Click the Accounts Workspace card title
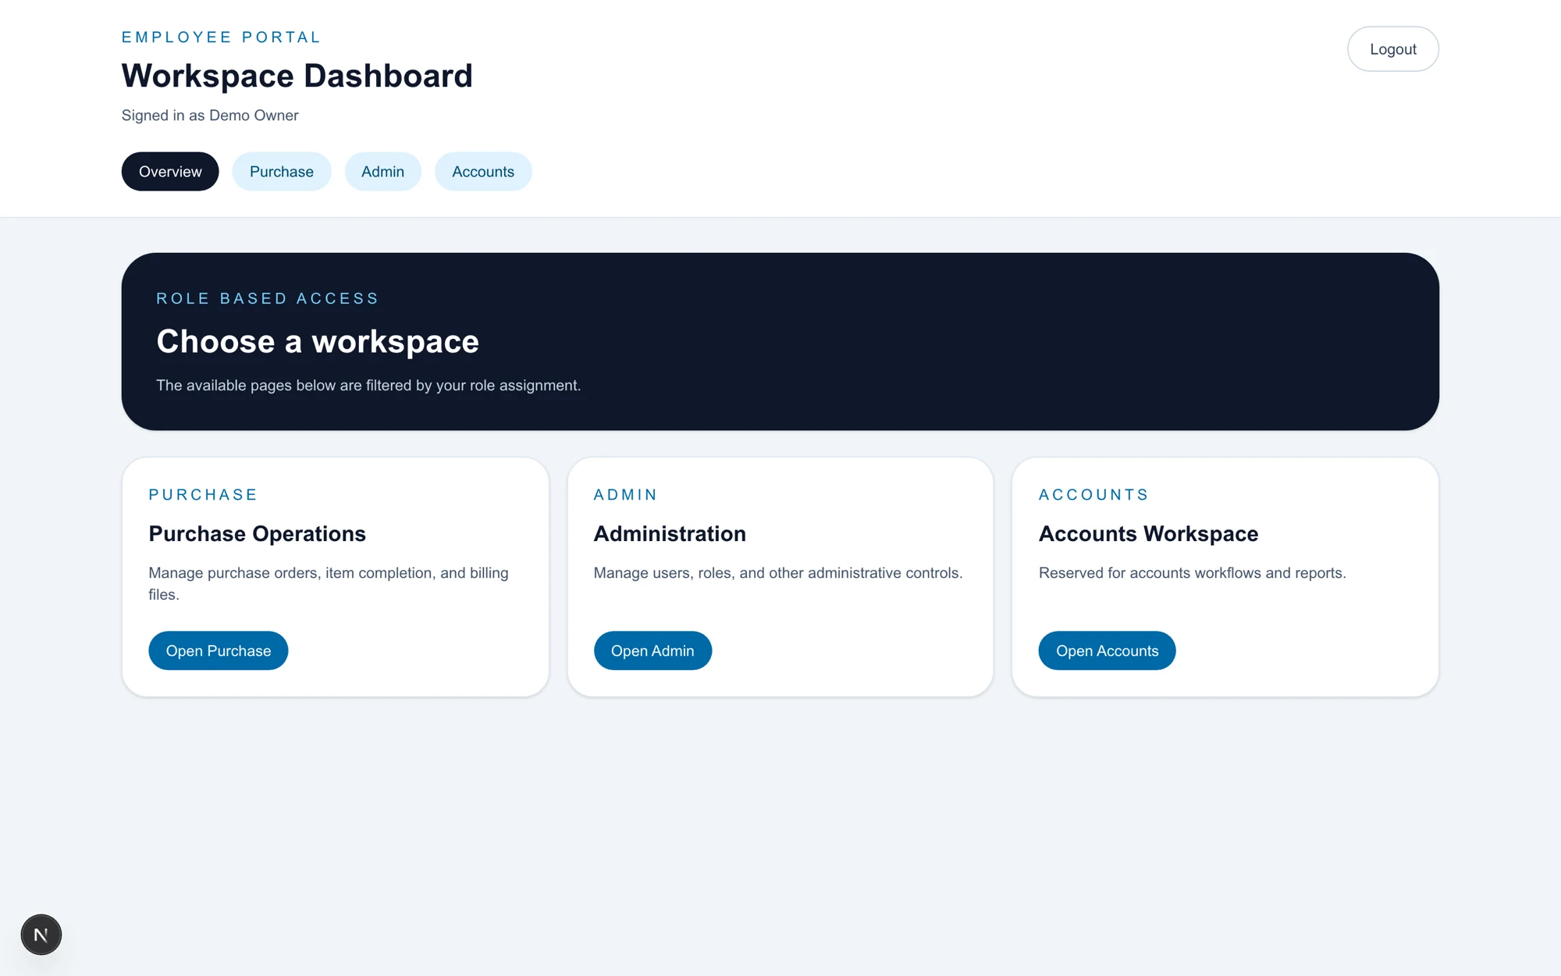The image size is (1561, 976). point(1148,533)
